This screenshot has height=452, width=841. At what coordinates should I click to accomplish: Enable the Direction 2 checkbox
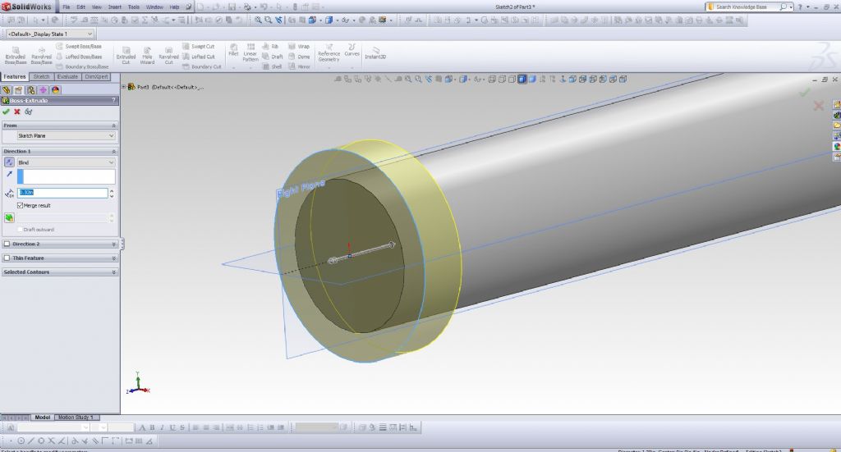click(7, 244)
